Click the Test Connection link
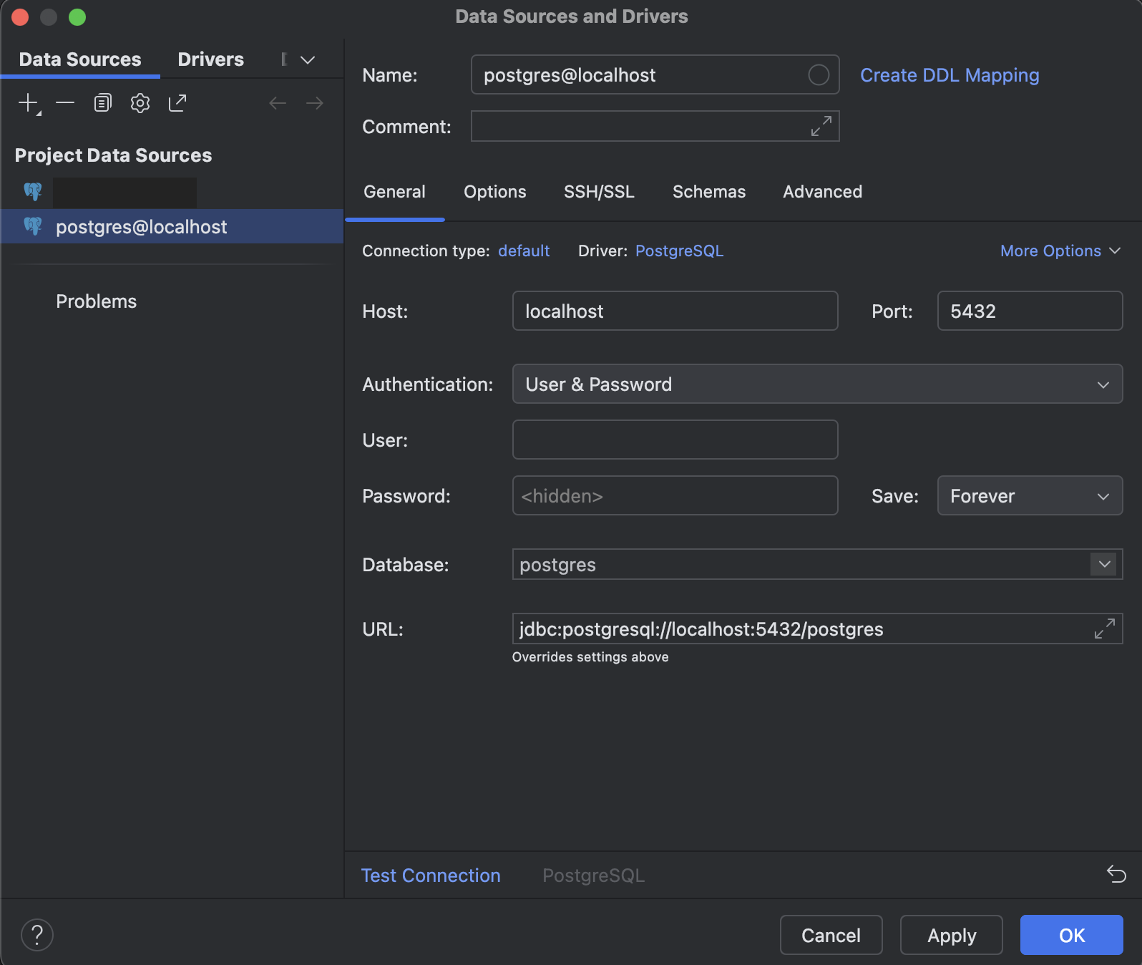This screenshot has width=1142, height=965. 431,875
